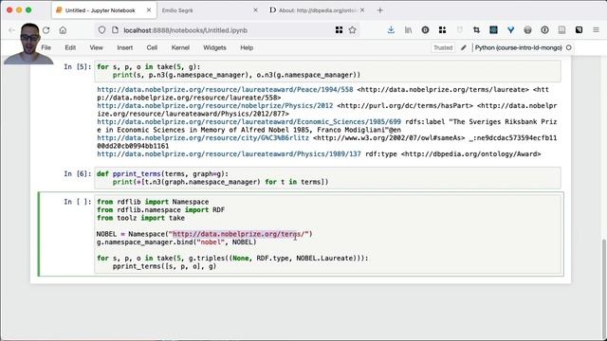
Task: Open the command palette pencil icon
Action: coord(464,47)
